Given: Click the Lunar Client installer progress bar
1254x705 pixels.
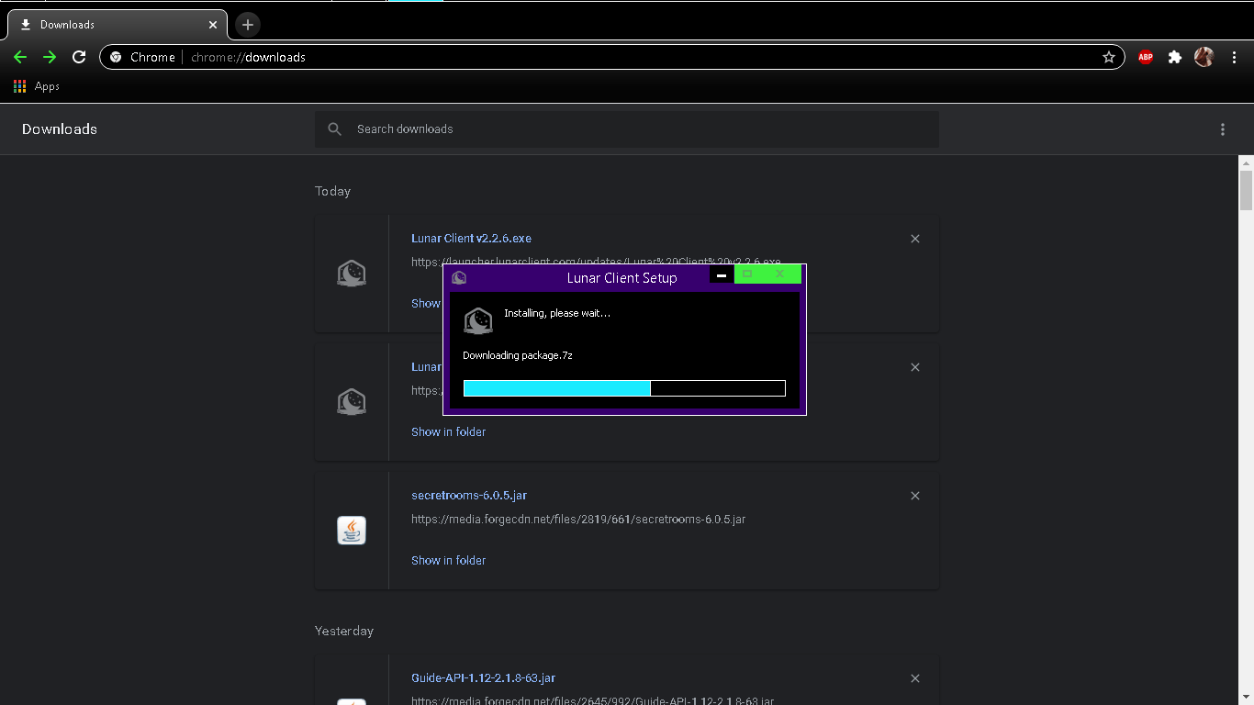Looking at the screenshot, I should 624,388.
